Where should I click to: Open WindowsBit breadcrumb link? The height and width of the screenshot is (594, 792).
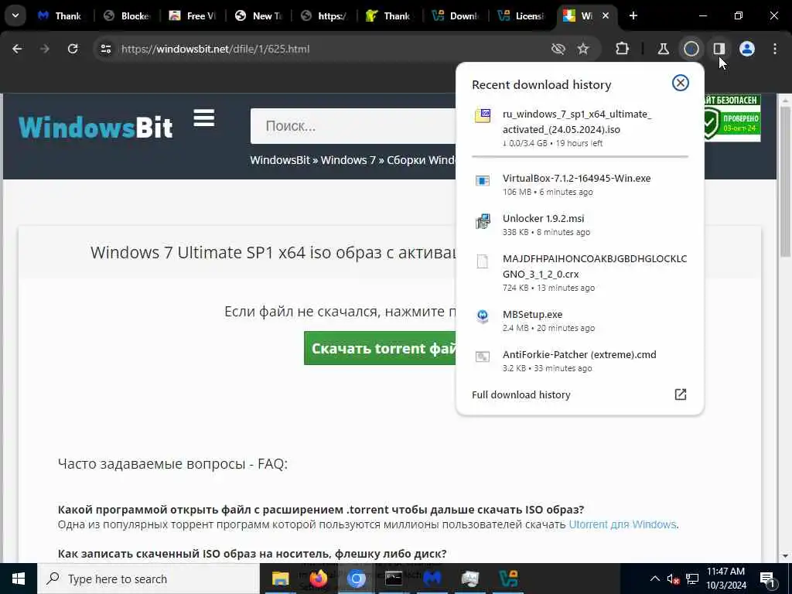280,160
